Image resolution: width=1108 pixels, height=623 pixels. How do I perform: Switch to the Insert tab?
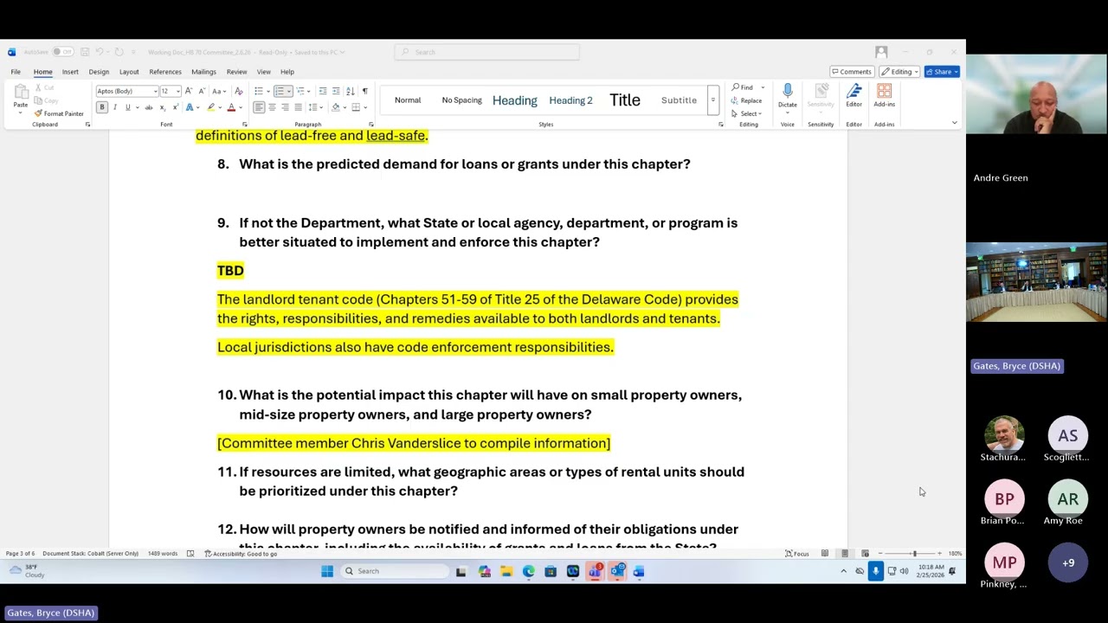(x=70, y=72)
